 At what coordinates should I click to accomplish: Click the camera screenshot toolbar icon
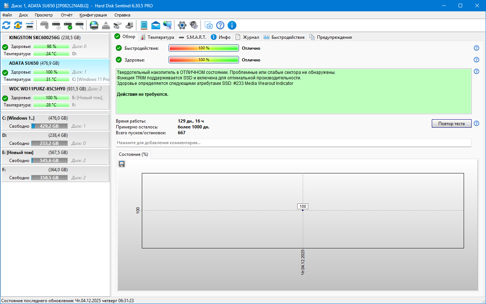click(x=208, y=25)
